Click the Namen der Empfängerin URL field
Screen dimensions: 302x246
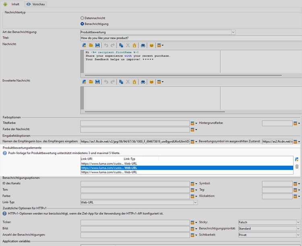point(135,141)
